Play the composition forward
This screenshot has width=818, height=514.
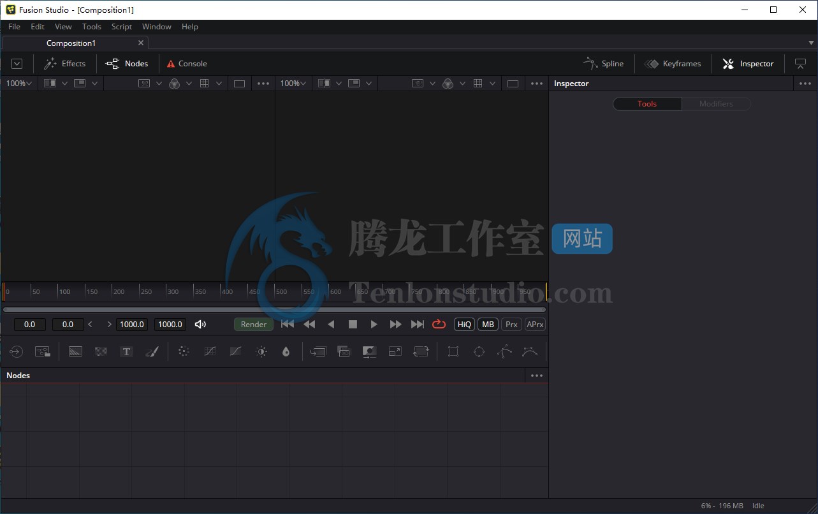pyautogui.click(x=374, y=325)
